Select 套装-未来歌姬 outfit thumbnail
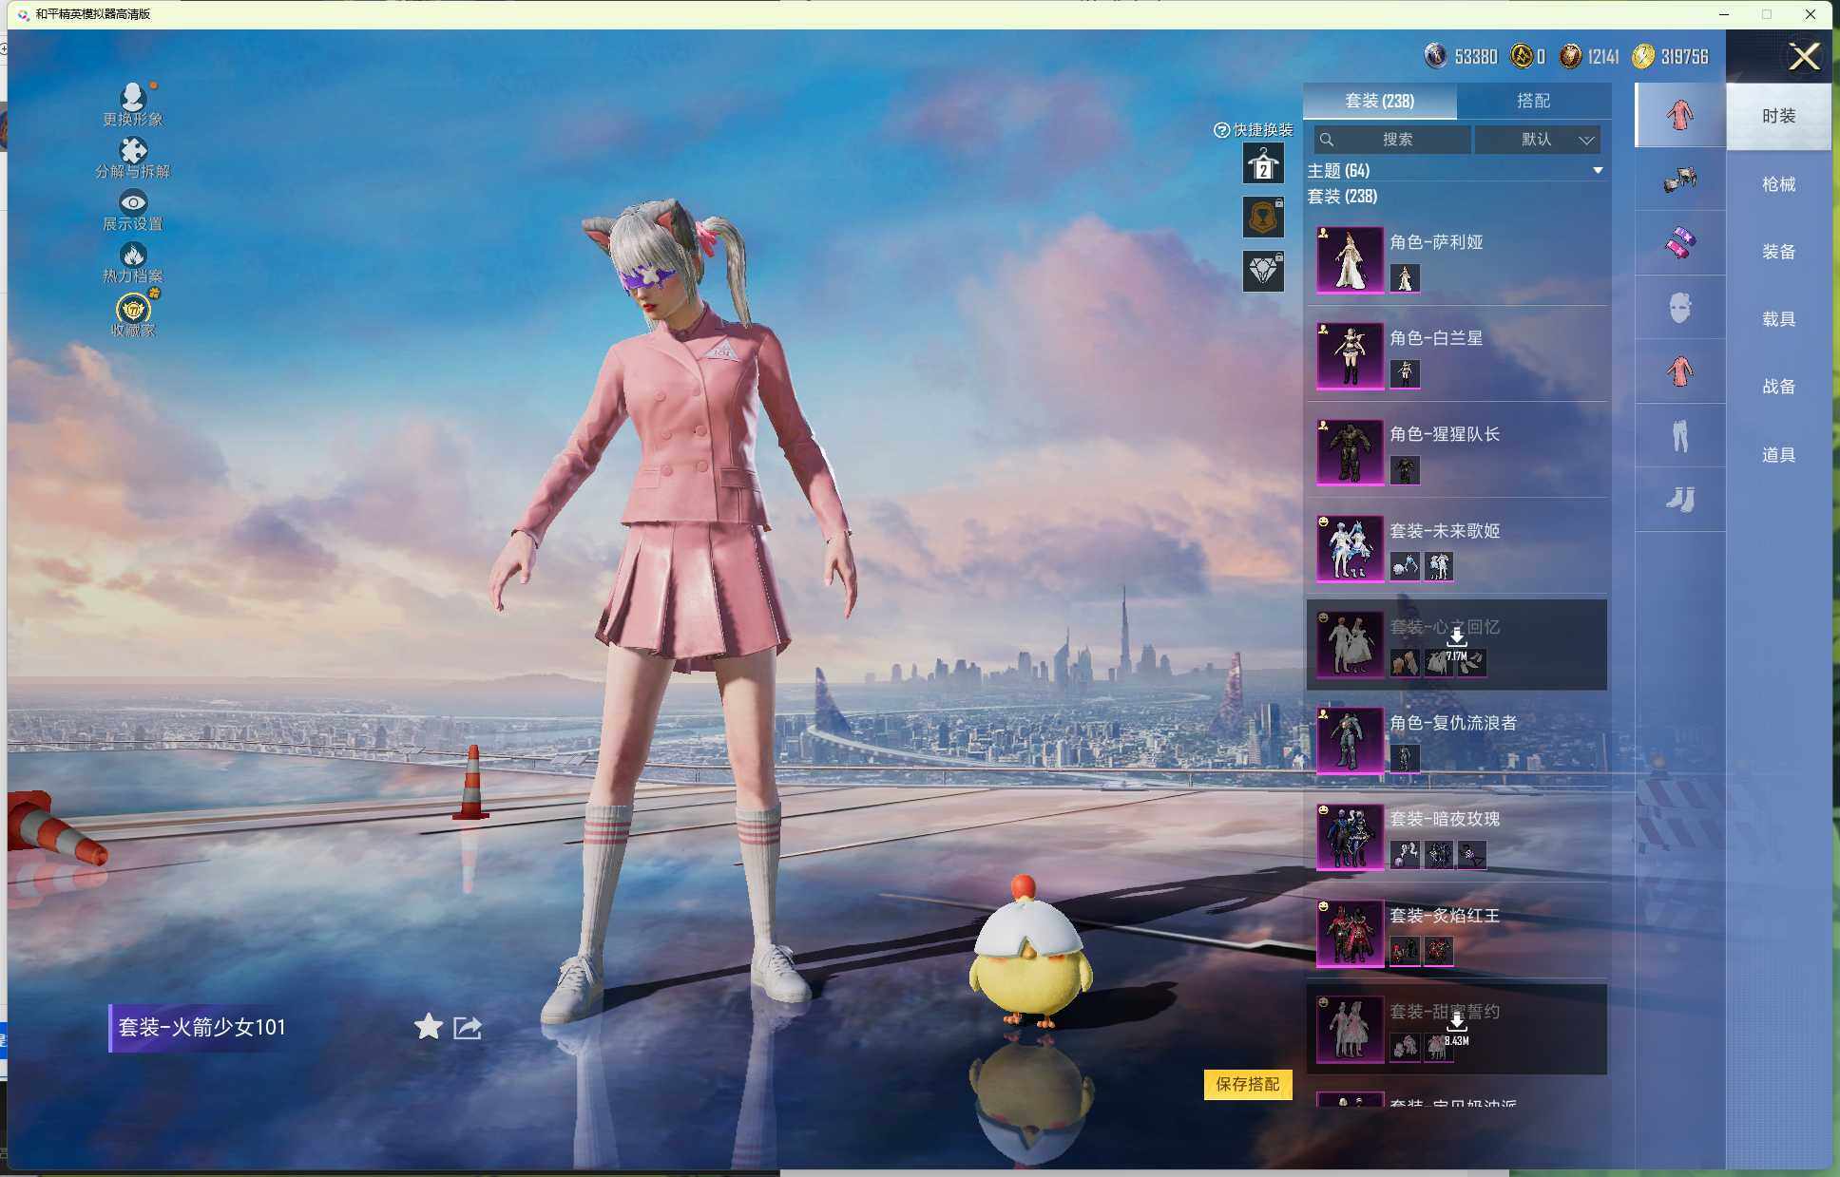 click(1350, 548)
